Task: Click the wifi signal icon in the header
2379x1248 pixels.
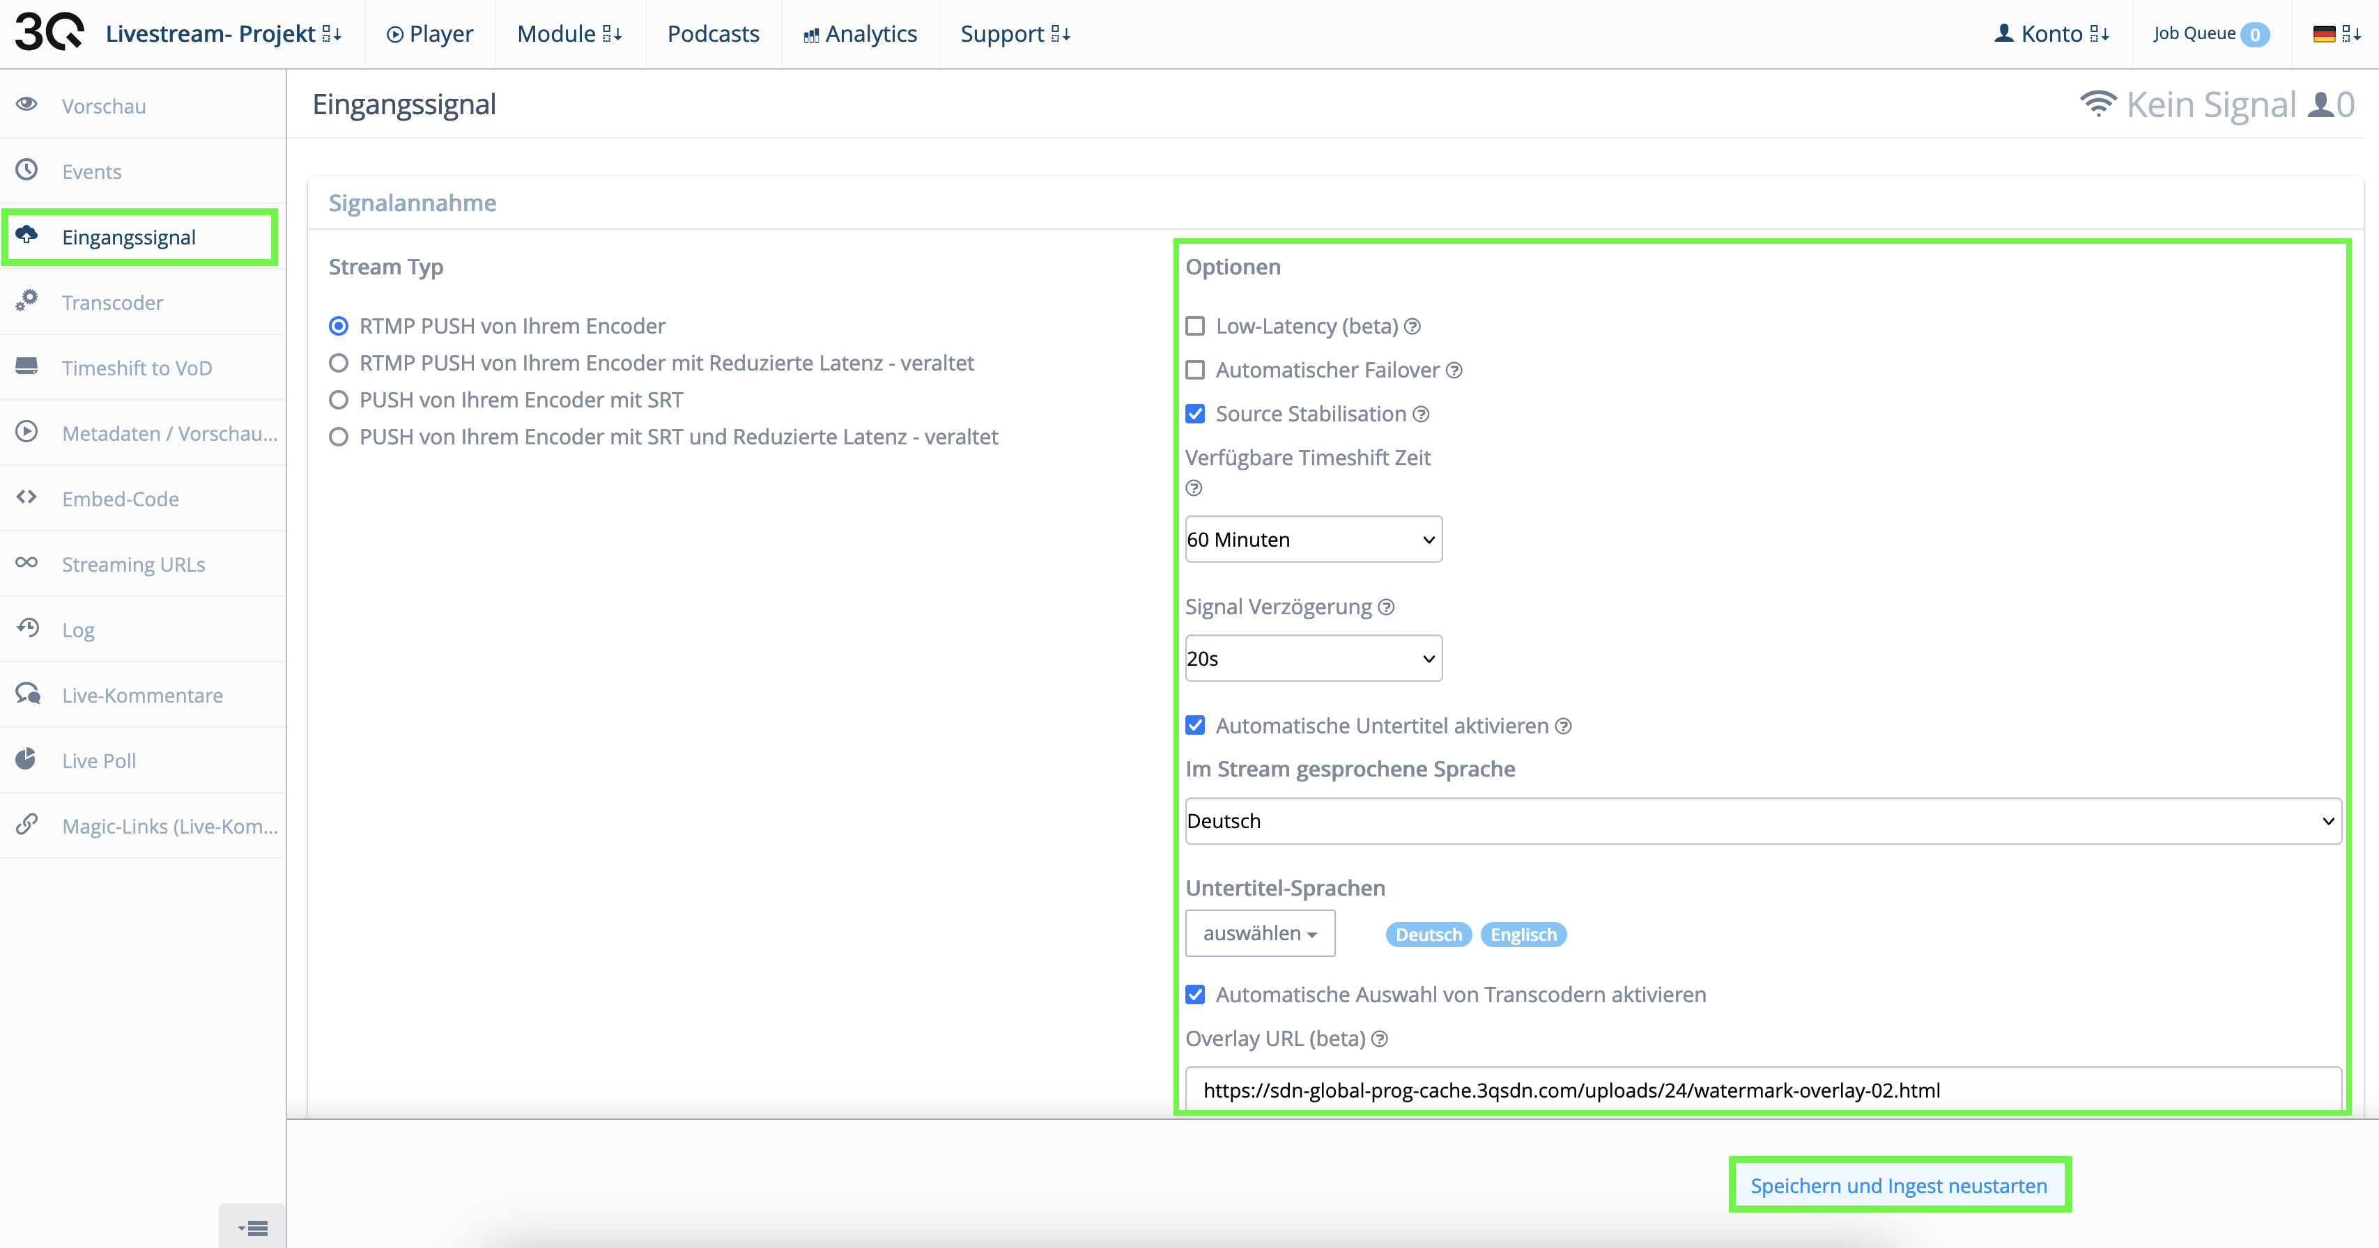Action: [2098, 104]
